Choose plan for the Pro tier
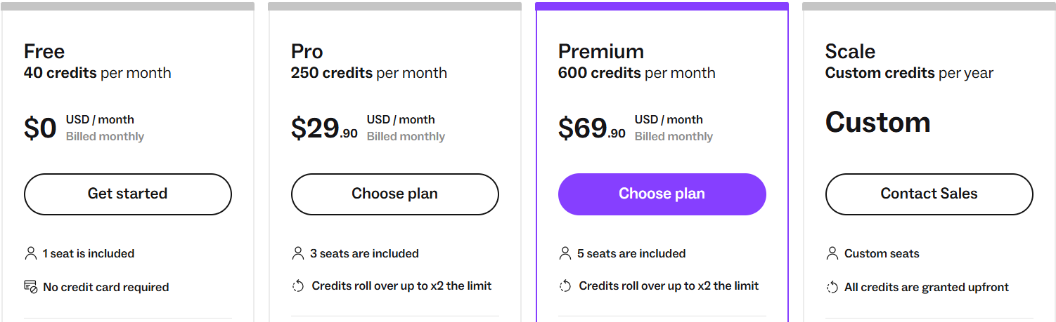Screen dimensions: 1056x322 tap(394, 194)
